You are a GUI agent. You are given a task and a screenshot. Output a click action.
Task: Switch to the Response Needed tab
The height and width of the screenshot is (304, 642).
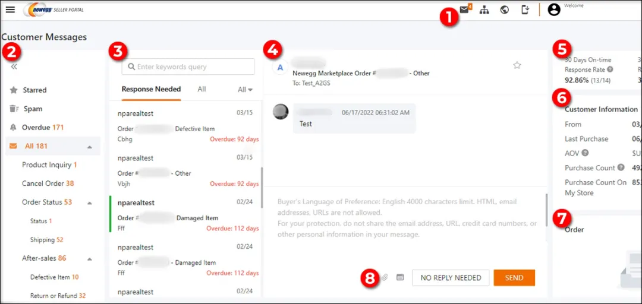pos(151,90)
